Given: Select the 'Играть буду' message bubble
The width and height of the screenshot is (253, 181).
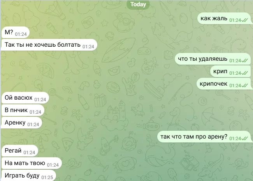Looking at the screenshot, I should (28, 176).
